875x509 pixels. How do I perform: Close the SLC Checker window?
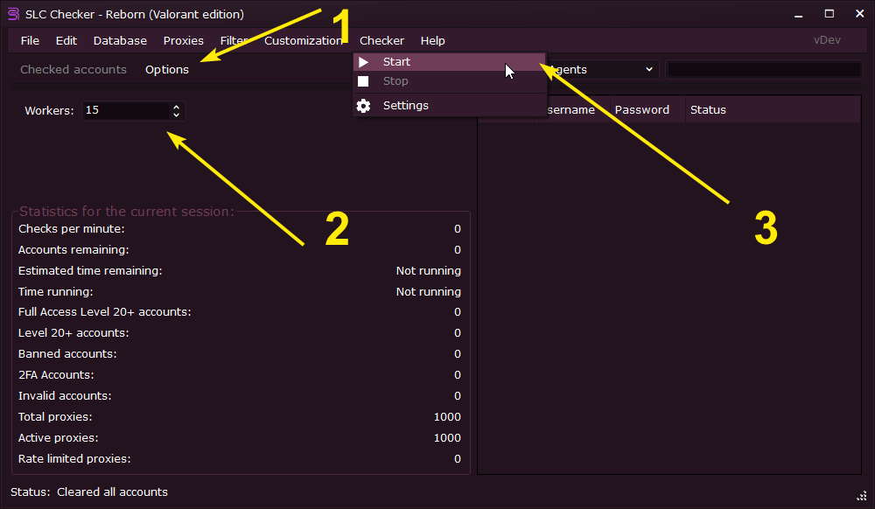pyautogui.click(x=860, y=14)
